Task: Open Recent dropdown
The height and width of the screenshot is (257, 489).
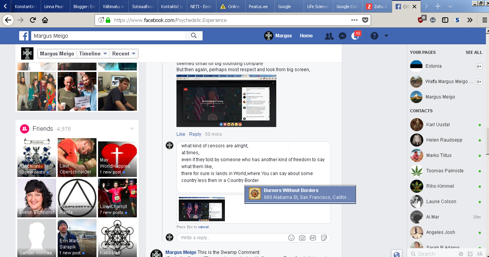Action: [x=124, y=53]
